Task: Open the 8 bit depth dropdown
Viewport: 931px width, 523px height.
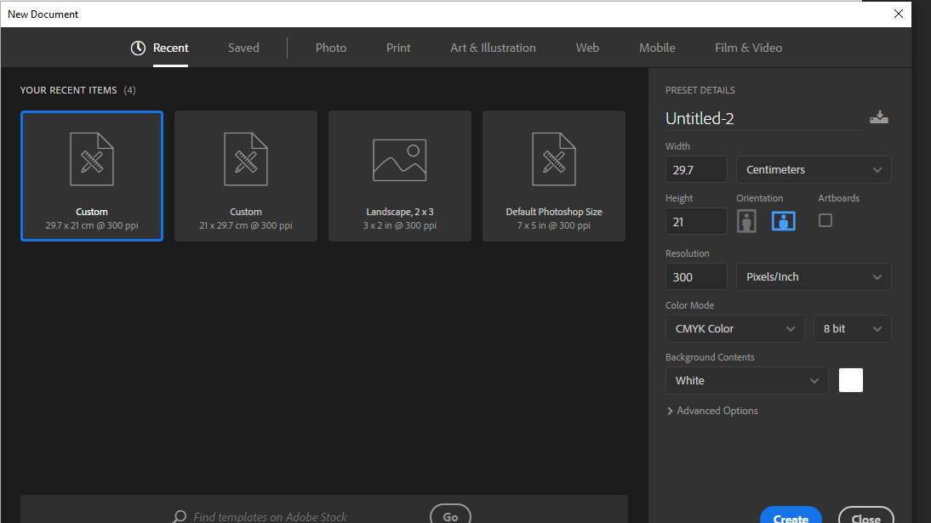Action: [852, 328]
